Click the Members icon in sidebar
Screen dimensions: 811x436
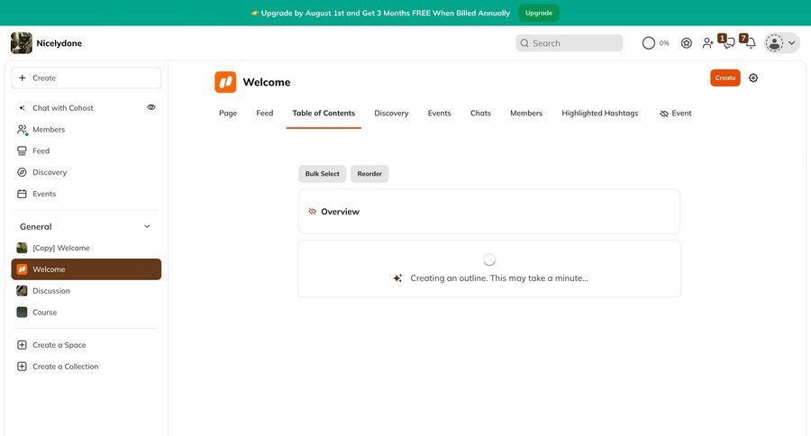[x=22, y=130]
